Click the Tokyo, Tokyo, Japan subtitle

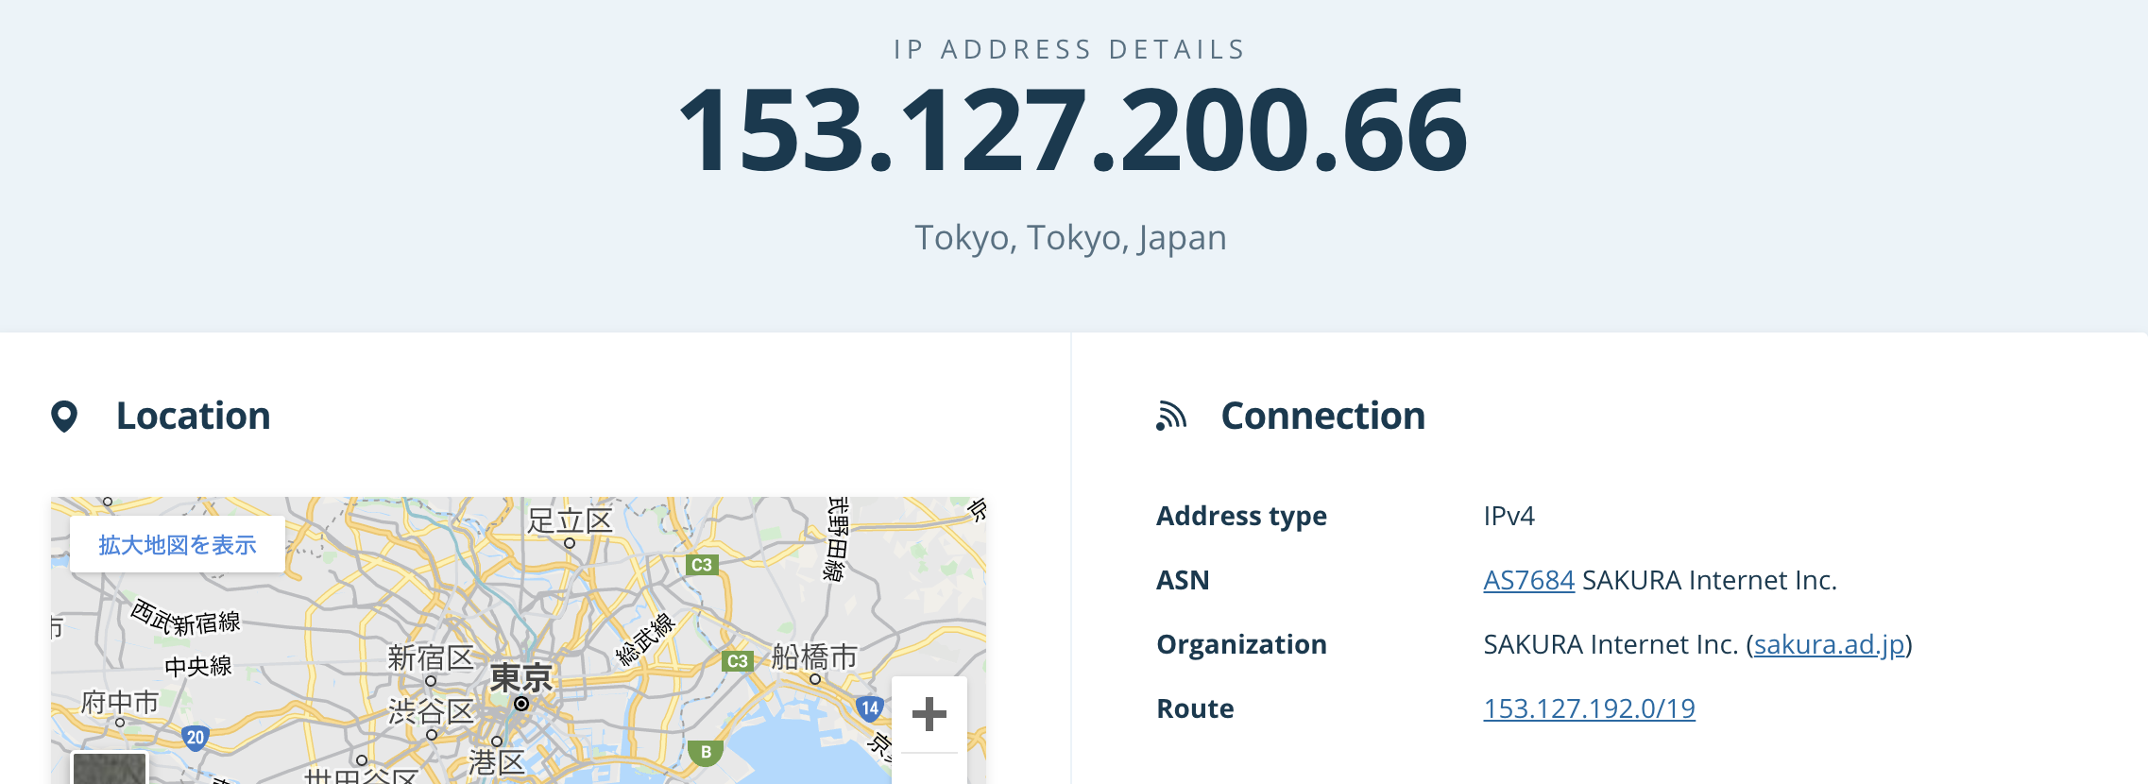1071,238
